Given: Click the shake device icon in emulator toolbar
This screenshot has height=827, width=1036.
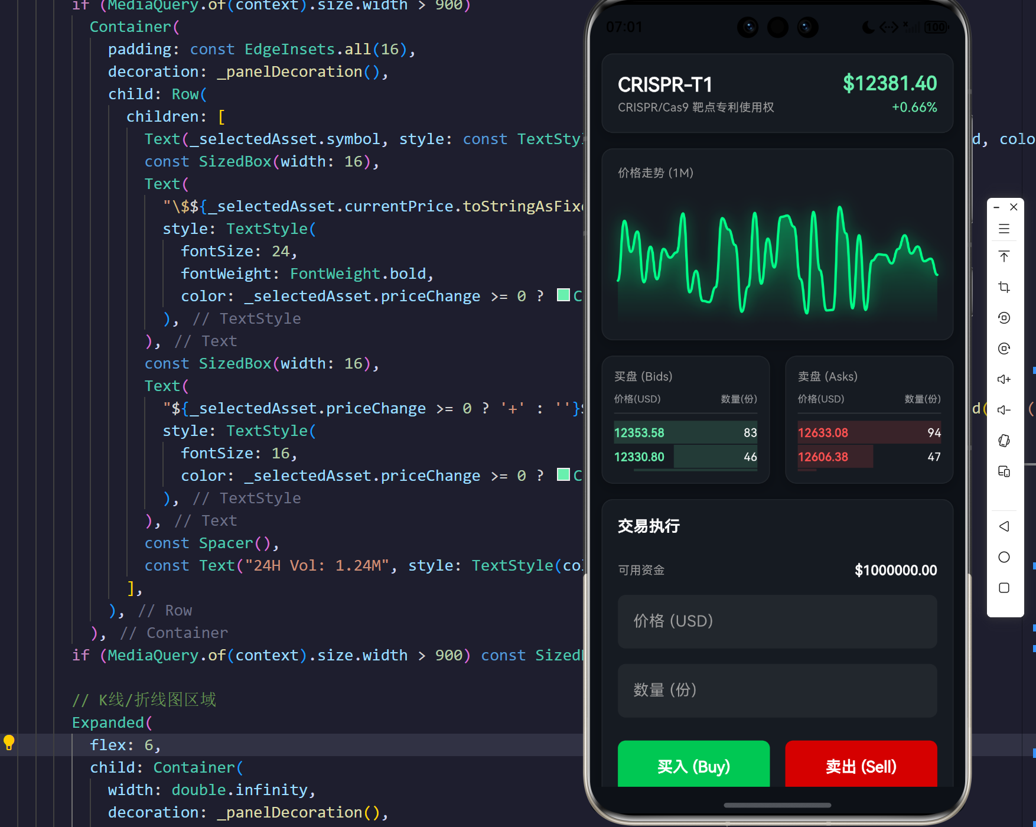Looking at the screenshot, I should point(1004,441).
